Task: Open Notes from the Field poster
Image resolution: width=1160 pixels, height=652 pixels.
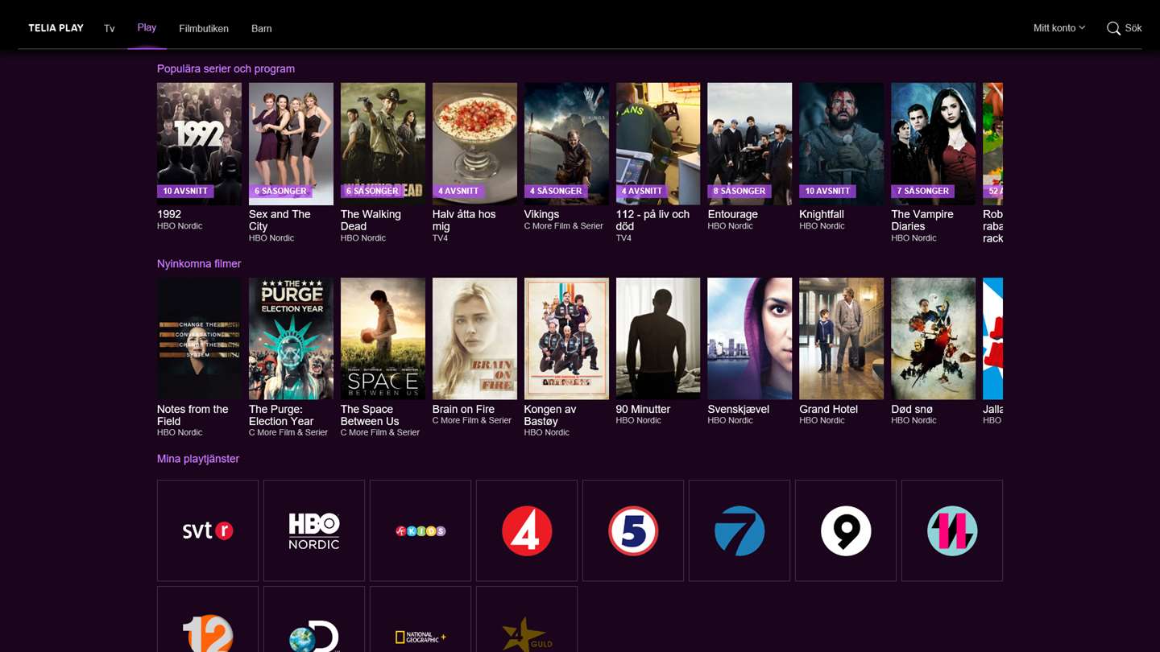Action: click(x=199, y=339)
